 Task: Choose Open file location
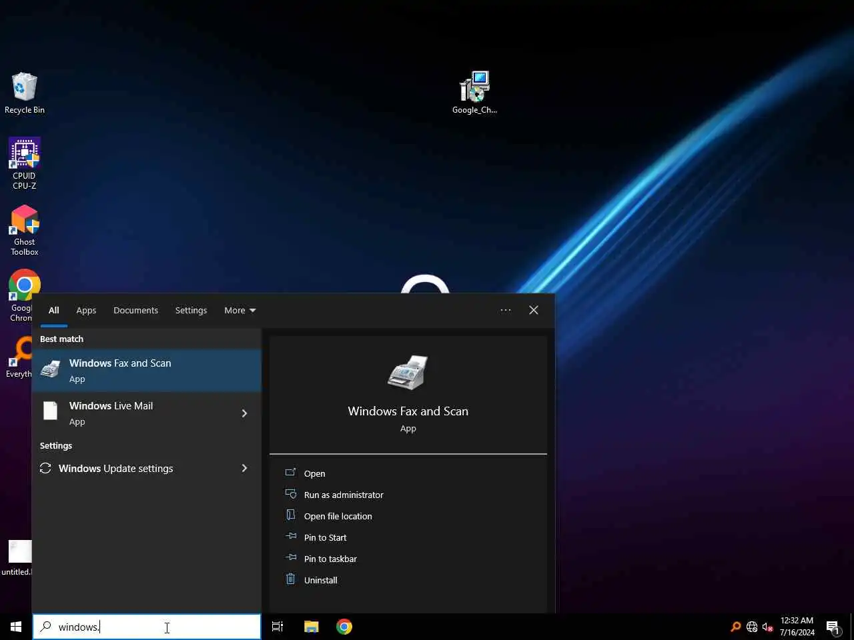pyautogui.click(x=338, y=516)
